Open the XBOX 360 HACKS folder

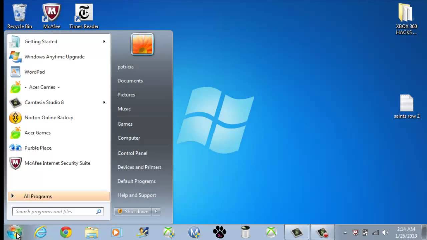point(406,19)
